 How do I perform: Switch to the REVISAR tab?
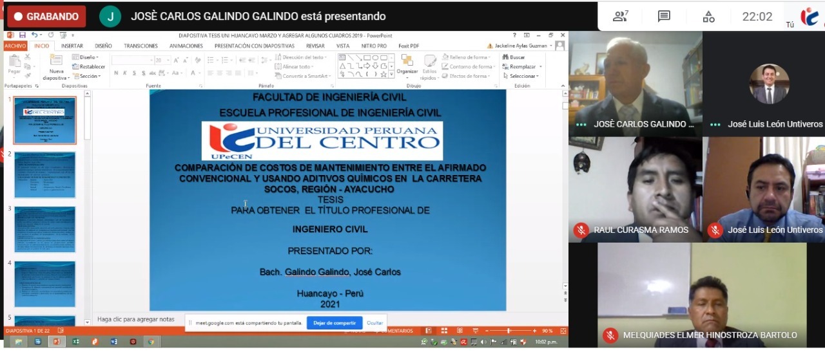pos(315,46)
